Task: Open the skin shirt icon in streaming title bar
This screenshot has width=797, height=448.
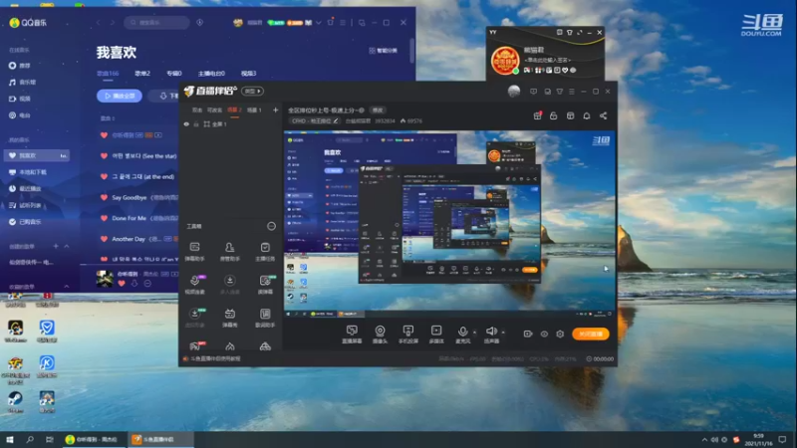Action: [x=560, y=92]
